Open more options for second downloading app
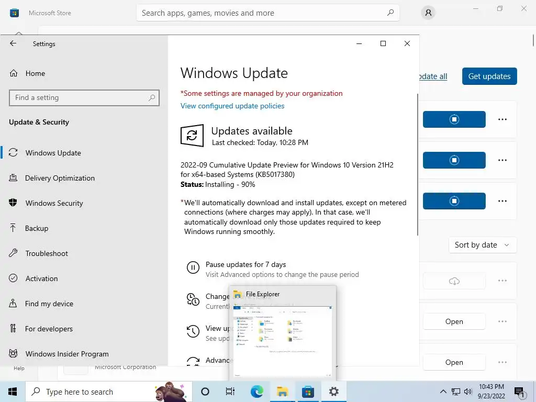Image resolution: width=536 pixels, height=402 pixels. click(502, 160)
